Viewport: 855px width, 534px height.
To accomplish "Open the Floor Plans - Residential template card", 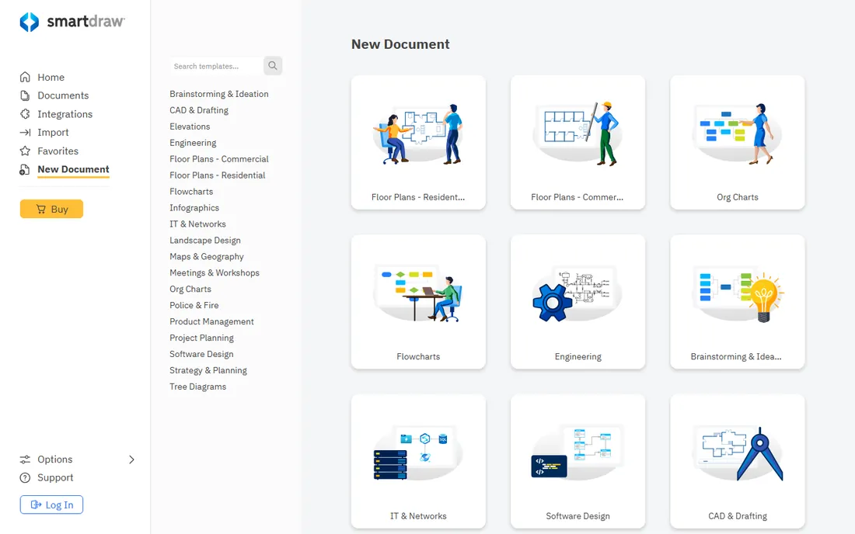I will coord(418,143).
